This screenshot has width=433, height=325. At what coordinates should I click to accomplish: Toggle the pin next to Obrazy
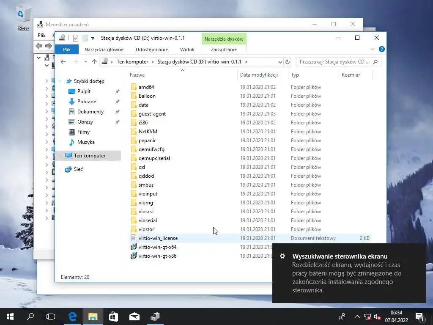(118, 122)
